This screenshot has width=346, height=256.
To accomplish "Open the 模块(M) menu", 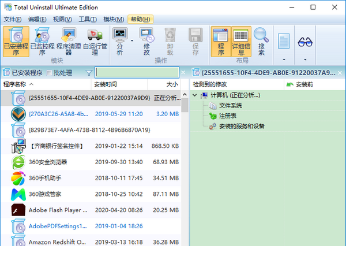I will tap(114, 20).
